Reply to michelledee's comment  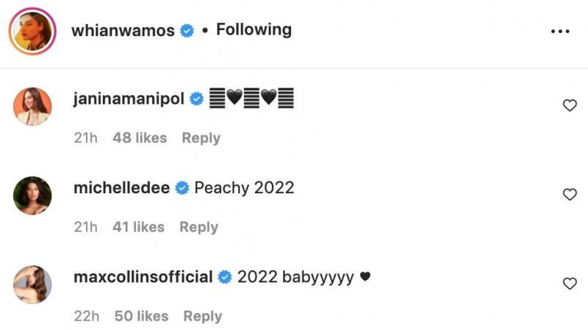click(198, 227)
